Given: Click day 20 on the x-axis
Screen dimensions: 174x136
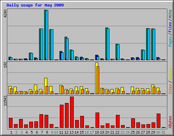Looking at the screenshot, I should (107, 132).
